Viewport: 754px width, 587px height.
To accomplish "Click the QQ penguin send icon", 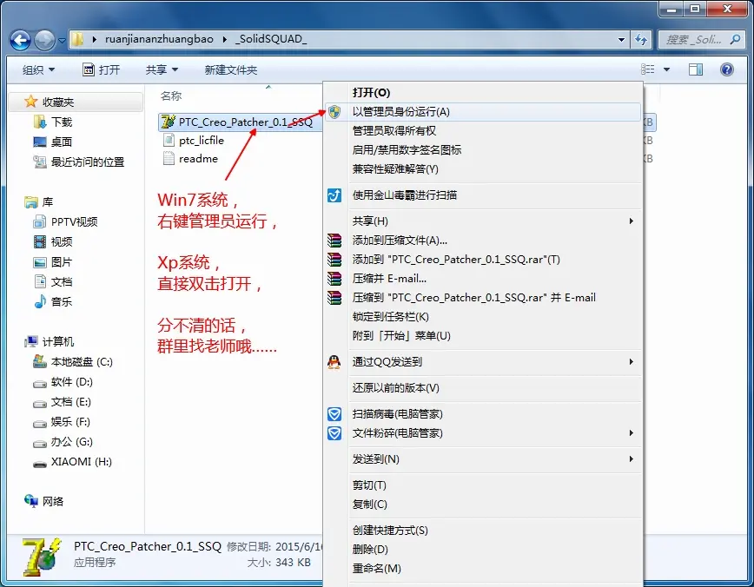I will click(334, 361).
